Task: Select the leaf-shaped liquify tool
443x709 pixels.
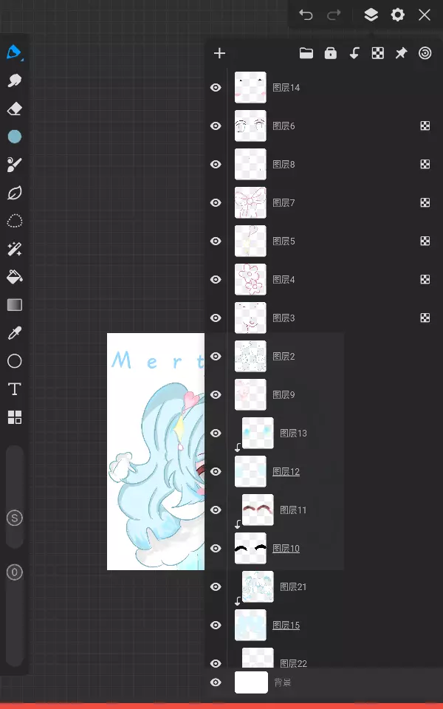Action: pyautogui.click(x=15, y=193)
